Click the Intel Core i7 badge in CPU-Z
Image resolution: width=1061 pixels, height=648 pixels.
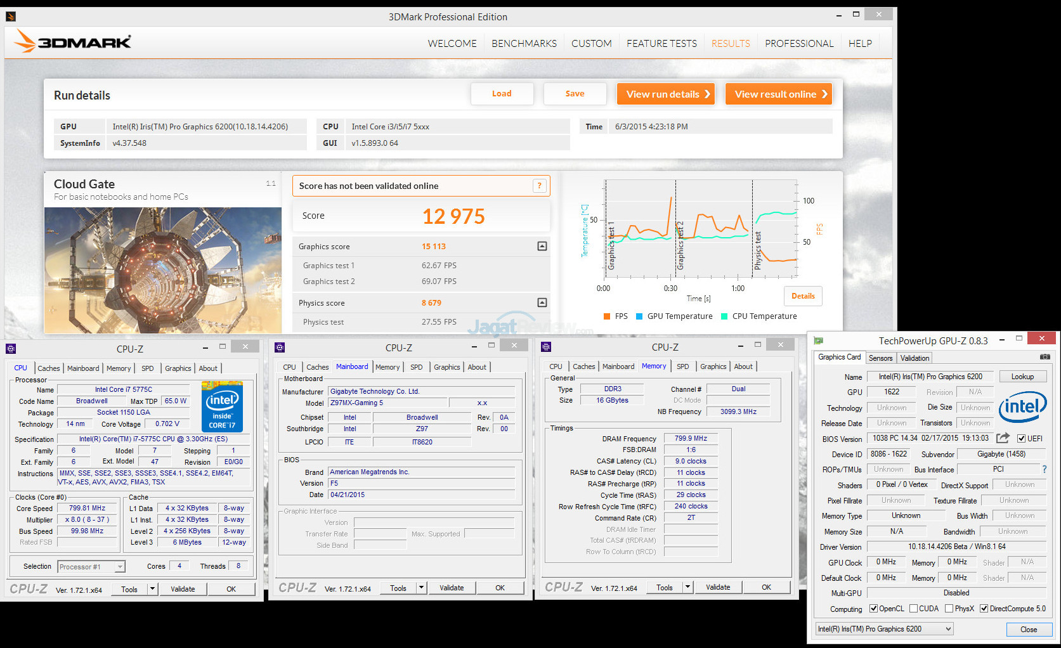pos(222,406)
